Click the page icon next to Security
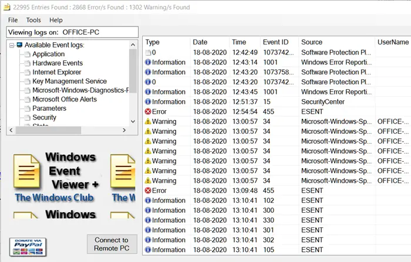 coord(27,118)
